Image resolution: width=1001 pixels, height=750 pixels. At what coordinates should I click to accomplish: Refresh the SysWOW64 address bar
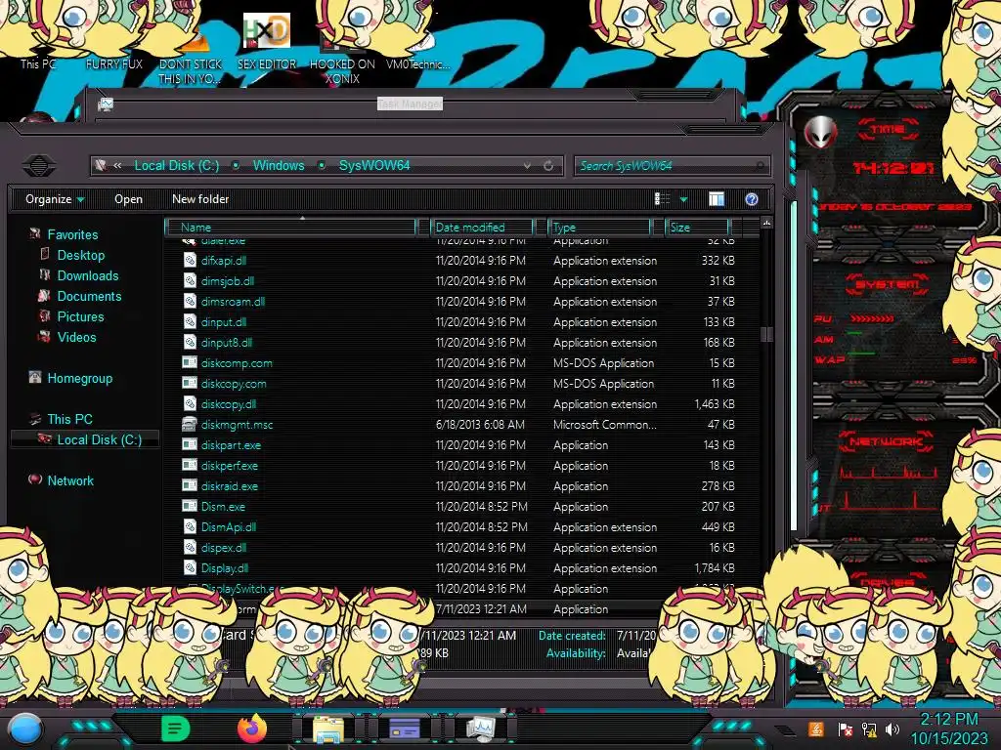[548, 166]
